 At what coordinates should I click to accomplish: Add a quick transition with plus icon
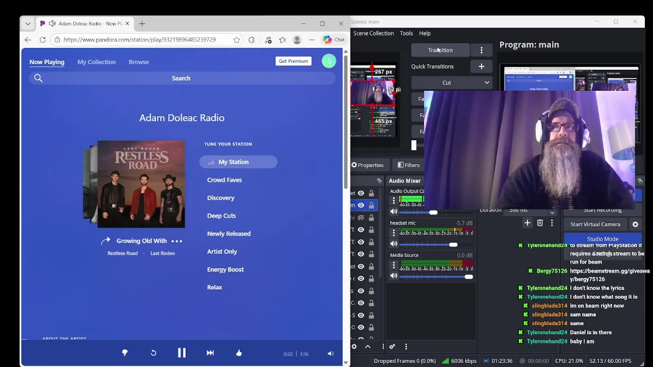click(481, 66)
